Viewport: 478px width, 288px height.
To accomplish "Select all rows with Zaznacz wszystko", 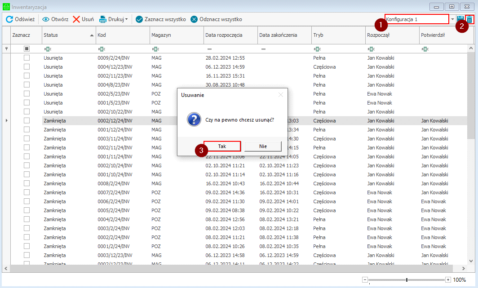I will click(x=161, y=19).
